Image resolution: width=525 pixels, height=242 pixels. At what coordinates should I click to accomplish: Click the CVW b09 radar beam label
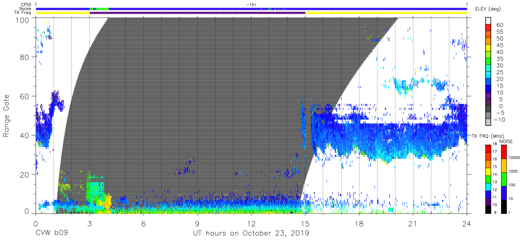(x=52, y=233)
